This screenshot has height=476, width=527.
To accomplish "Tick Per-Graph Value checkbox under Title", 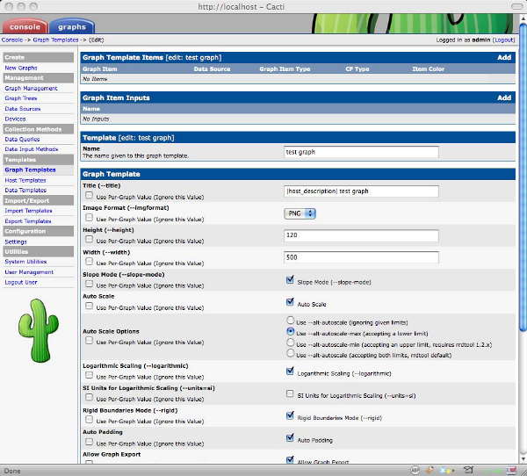I will click(89, 195).
